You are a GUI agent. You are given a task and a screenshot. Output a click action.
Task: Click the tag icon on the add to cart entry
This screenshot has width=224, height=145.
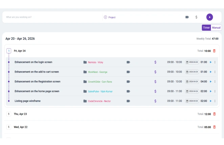[x=128, y=72]
